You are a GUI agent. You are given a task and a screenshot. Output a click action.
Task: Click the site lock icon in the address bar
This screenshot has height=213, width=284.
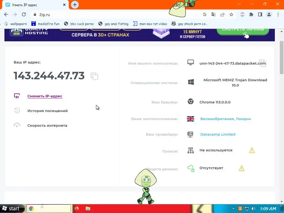[35, 15]
